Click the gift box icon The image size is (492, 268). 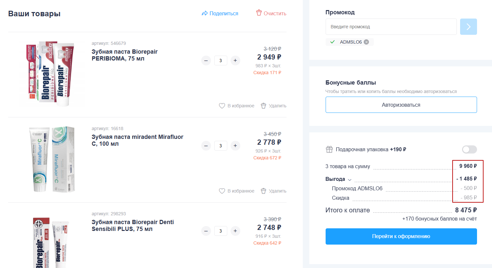click(329, 149)
